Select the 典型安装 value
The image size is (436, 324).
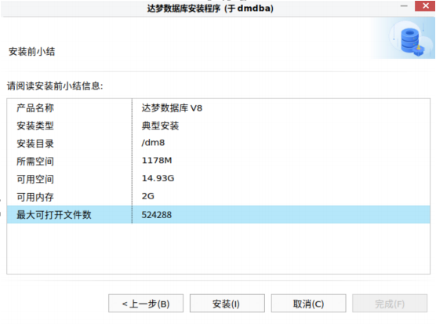[x=160, y=126]
